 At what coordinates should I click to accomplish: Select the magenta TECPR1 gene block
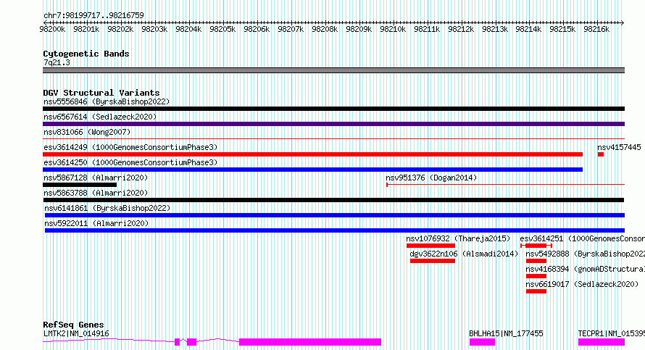tap(602, 342)
